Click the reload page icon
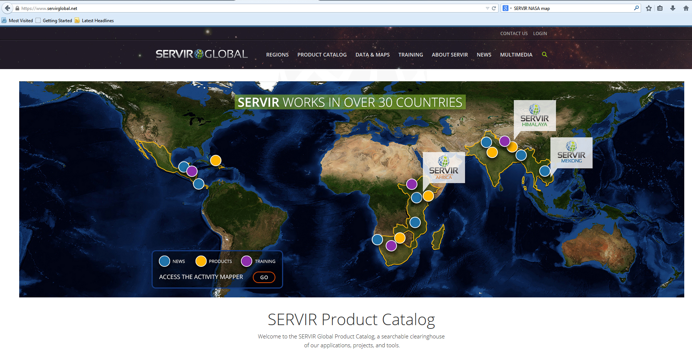 coord(494,8)
